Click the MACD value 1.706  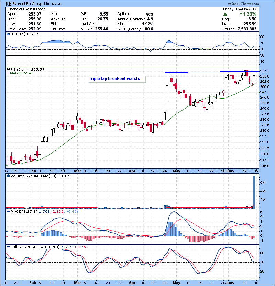click(45, 212)
